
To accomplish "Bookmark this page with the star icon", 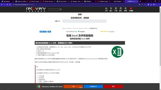I will [x=145, y=4].
